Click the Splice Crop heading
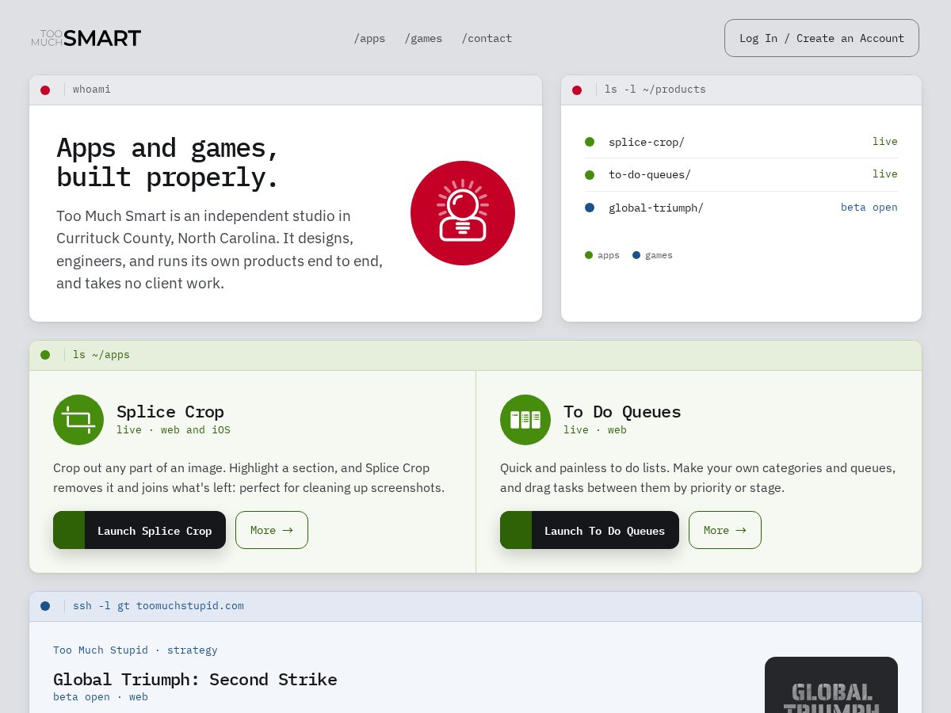Image resolution: width=951 pixels, height=713 pixels. [170, 412]
